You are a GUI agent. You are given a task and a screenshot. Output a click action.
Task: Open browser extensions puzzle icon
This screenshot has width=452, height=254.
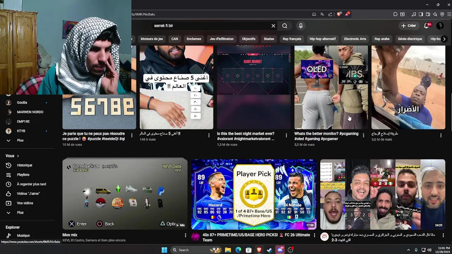(x=395, y=14)
